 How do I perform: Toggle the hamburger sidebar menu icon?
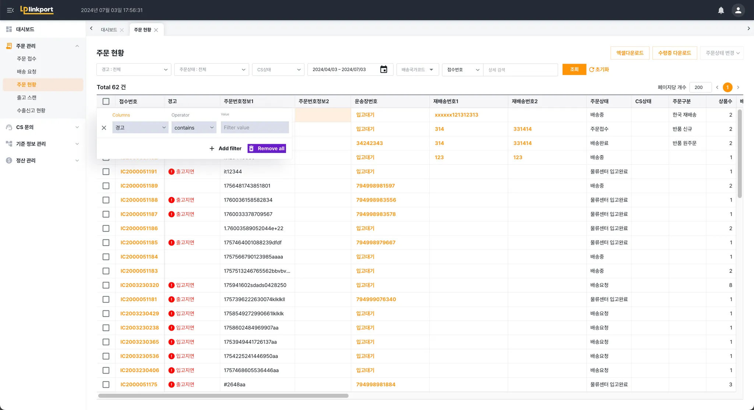tap(10, 10)
